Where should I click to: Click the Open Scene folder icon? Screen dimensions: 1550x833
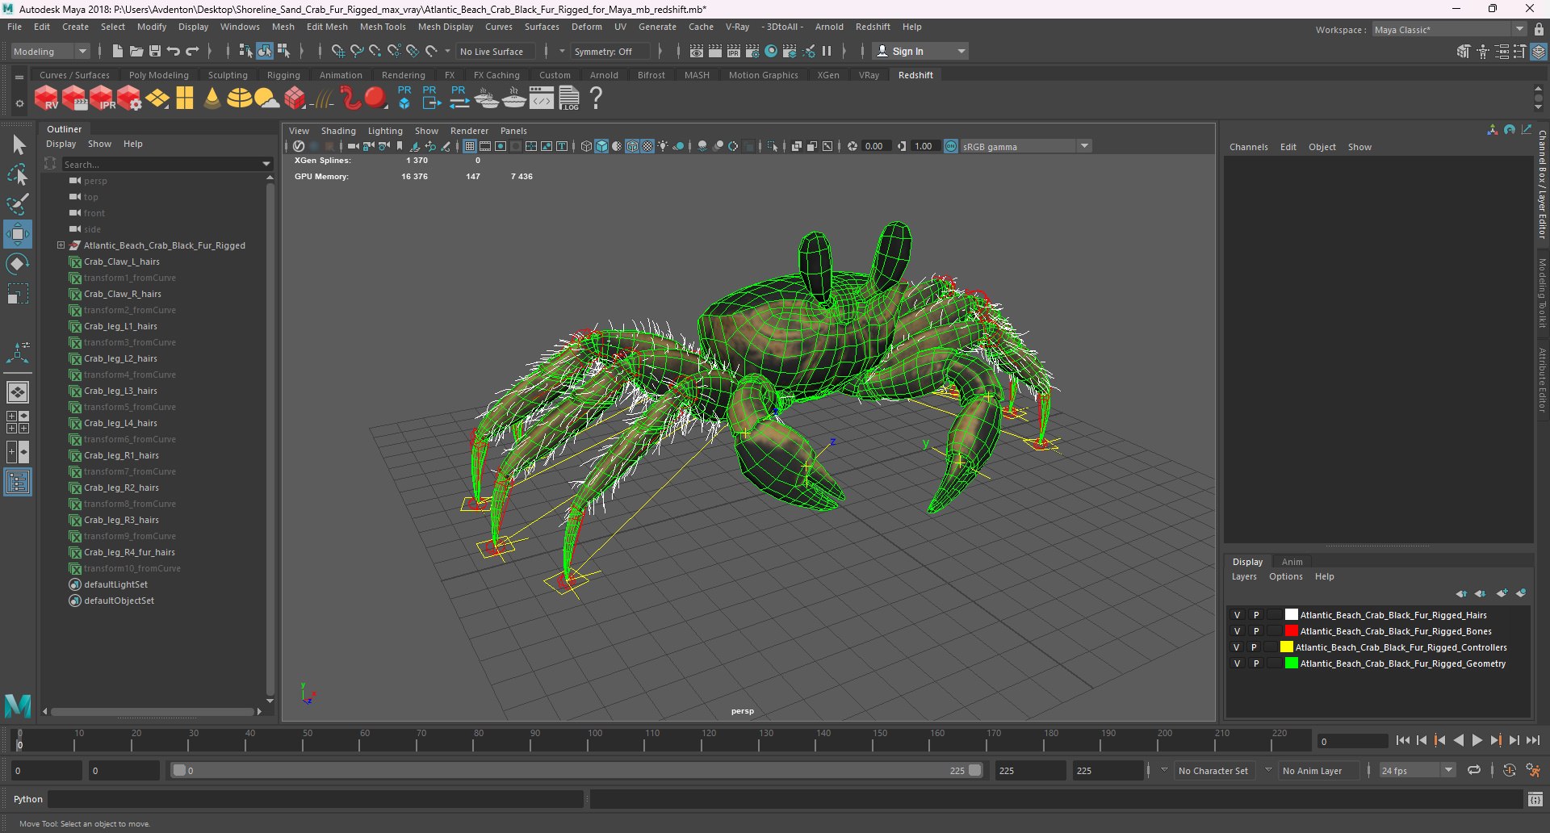pos(136,51)
